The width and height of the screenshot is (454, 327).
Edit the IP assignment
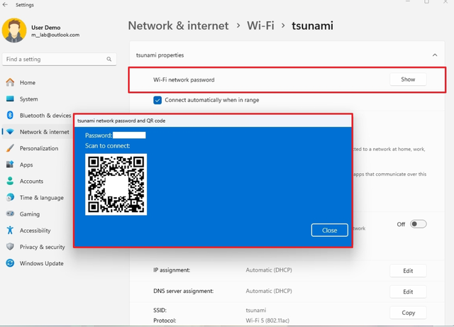click(408, 271)
